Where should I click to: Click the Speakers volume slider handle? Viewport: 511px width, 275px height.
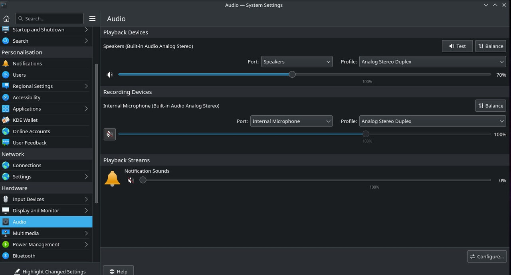292,75
